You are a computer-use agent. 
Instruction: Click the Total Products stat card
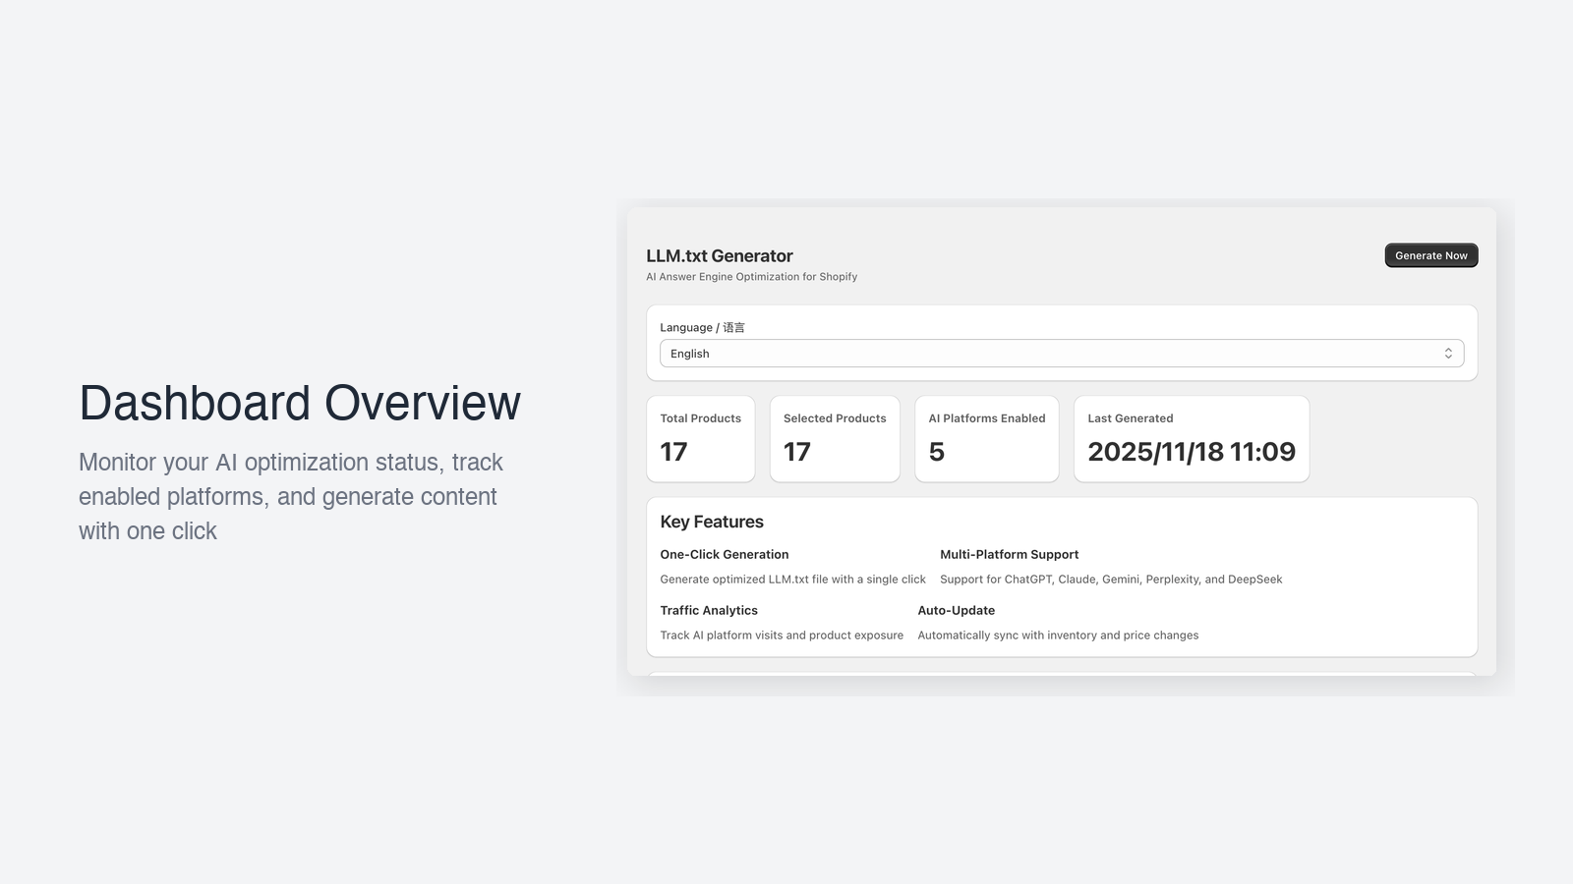(x=700, y=438)
